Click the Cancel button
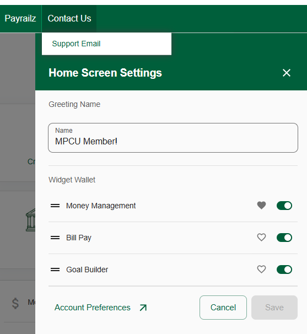The height and width of the screenshot is (334, 307). pyautogui.click(x=223, y=308)
